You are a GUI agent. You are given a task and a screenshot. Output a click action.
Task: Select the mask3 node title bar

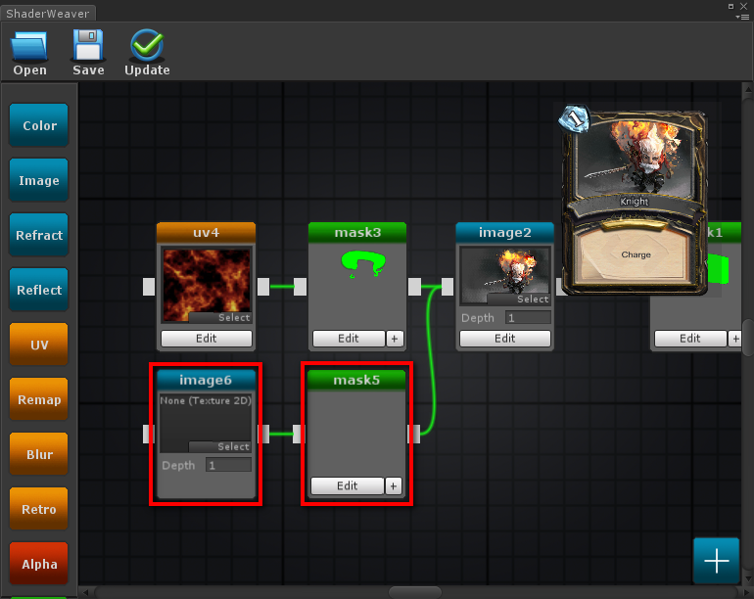coord(357,233)
